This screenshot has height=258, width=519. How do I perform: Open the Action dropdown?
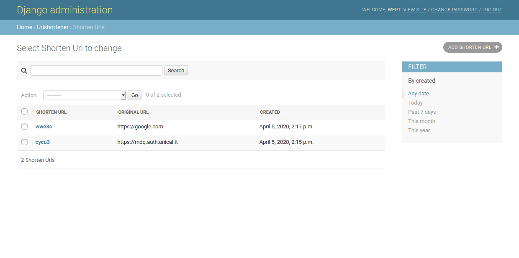(85, 95)
